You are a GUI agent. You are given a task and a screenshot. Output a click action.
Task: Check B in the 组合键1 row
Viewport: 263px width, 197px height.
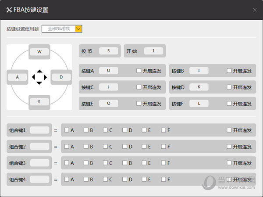pos(86,130)
